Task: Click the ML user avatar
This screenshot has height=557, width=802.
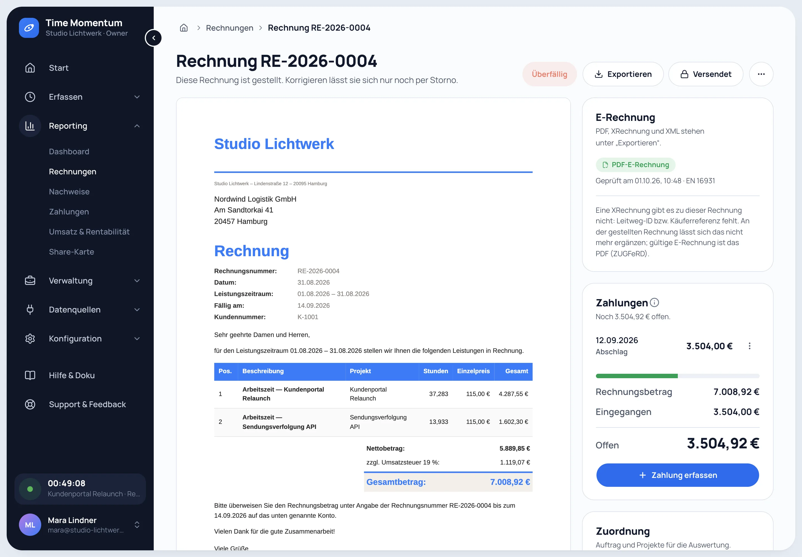Action: coord(30,524)
